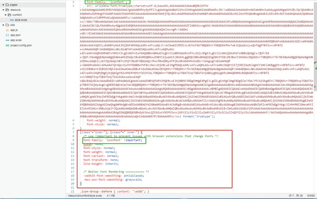Click font-family 'iconfont' !important on line 9
This screenshot has height=199, width=317.
click(x=113, y=140)
